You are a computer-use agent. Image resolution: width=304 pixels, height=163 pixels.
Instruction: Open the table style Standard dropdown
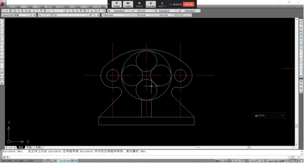[x=167, y=11]
